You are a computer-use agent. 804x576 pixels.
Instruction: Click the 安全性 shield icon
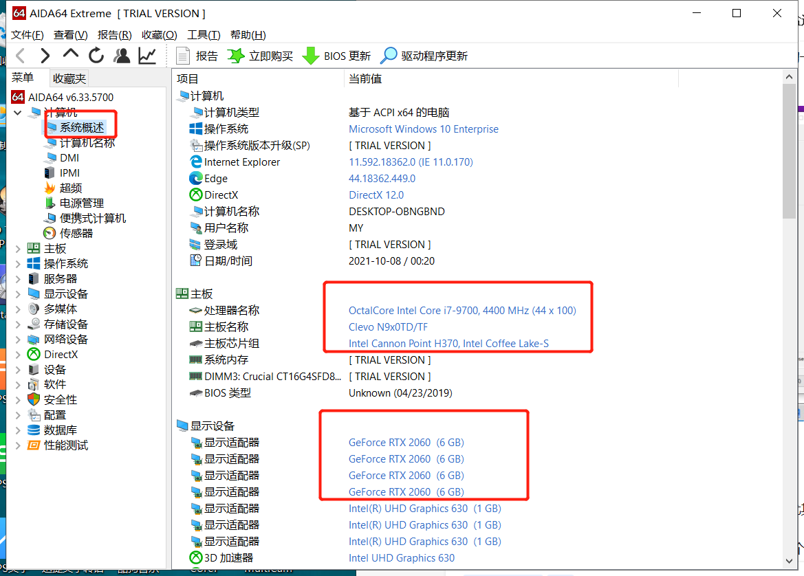click(34, 400)
